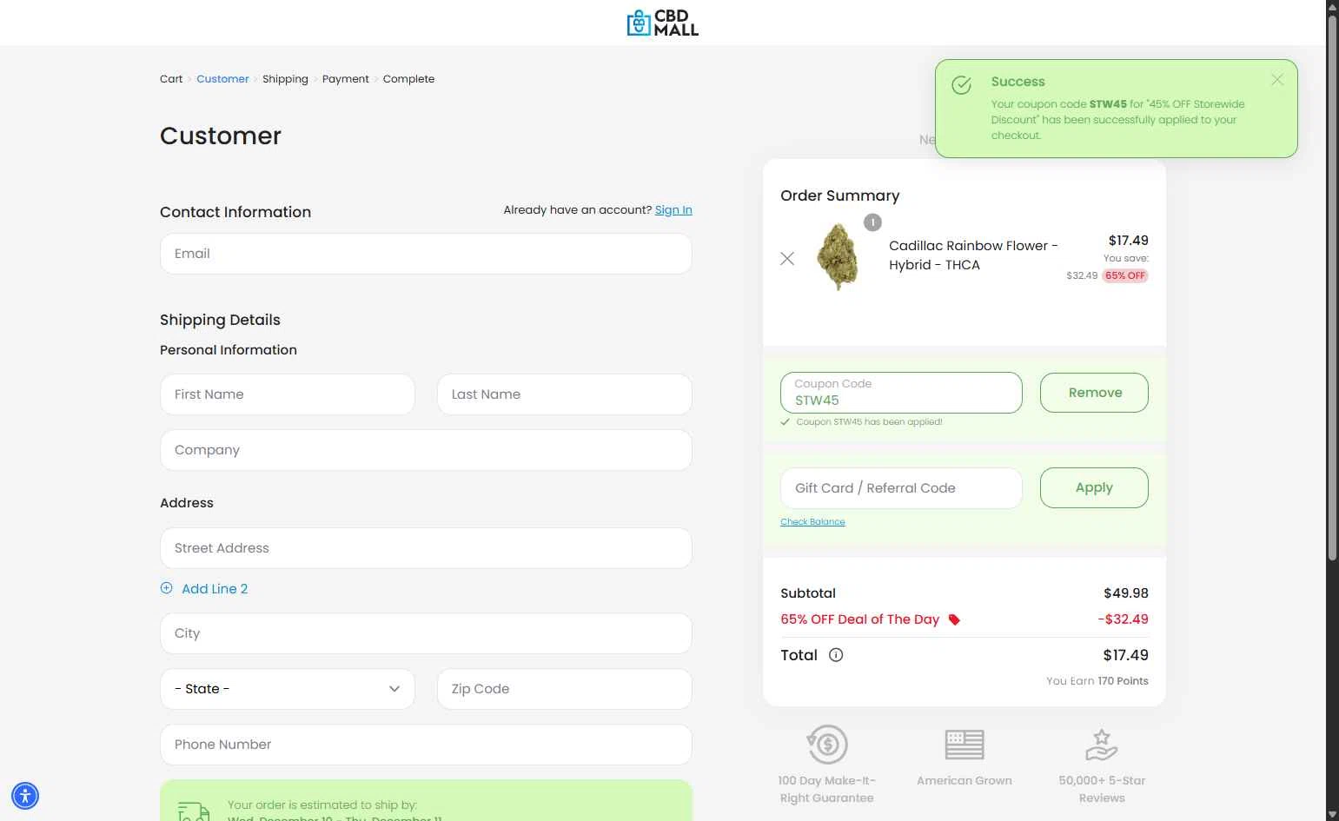Click the Order Summary heading

[839, 195]
